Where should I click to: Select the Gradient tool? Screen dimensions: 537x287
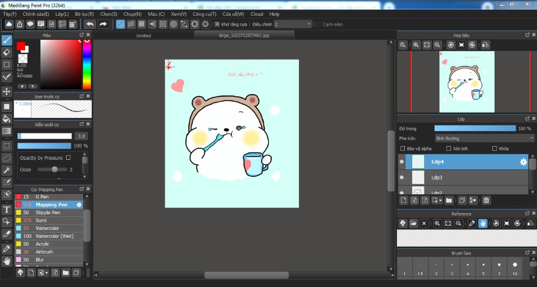click(x=6, y=131)
